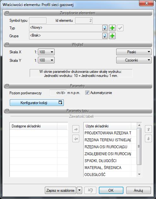The image size is (156, 199).
Task: Click Zapisz w szablonie button
Action: 60,190
